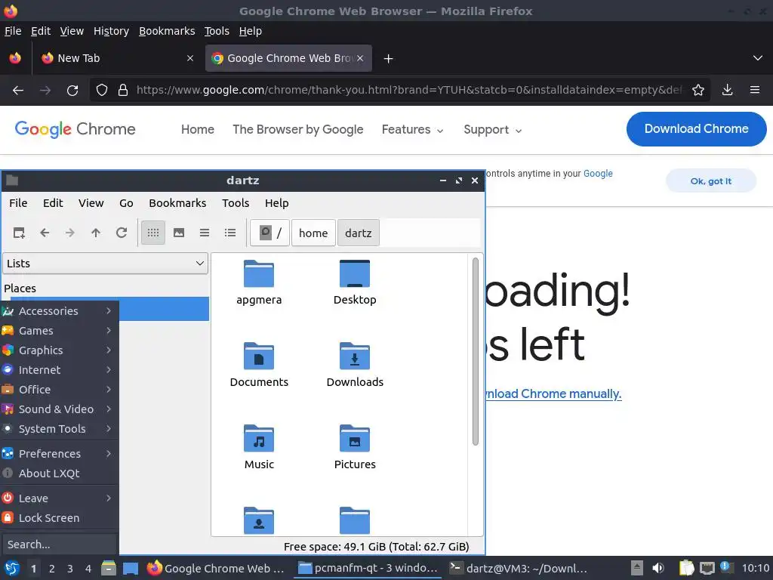Click the file manager vertical scrollbar
Viewport: 773px width, 580px height.
(x=476, y=351)
